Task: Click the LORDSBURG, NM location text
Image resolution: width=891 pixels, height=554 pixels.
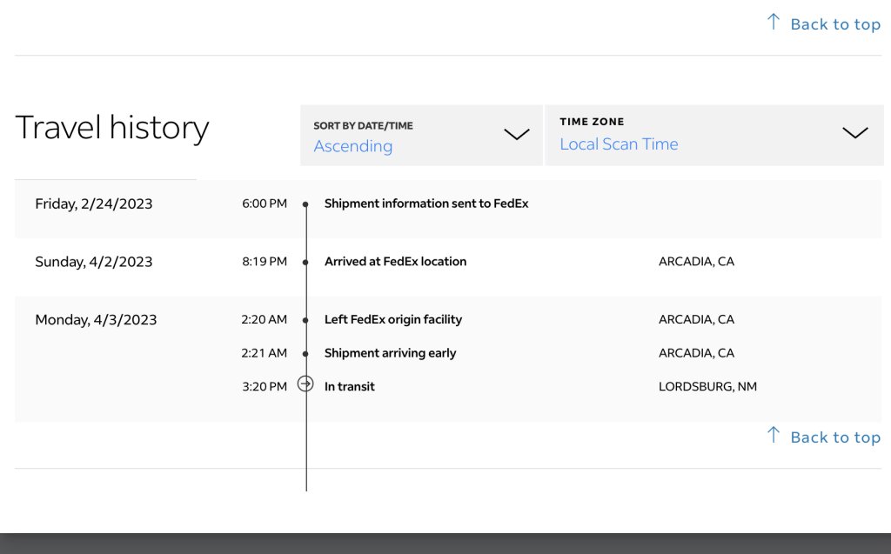Action: tap(707, 386)
